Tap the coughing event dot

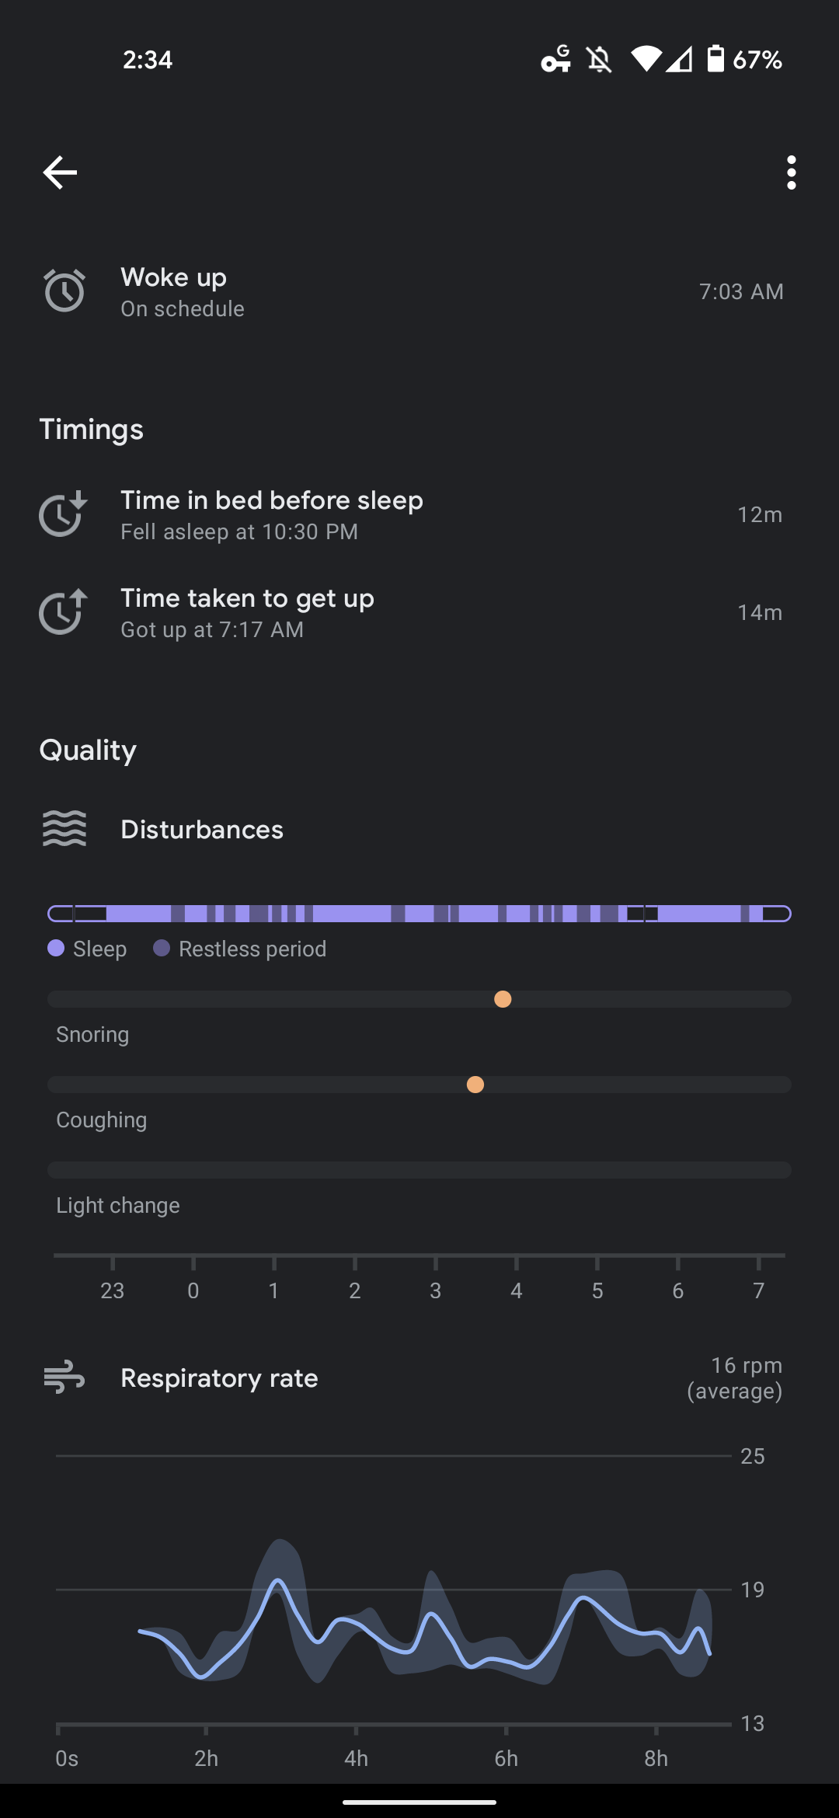pyautogui.click(x=475, y=1085)
